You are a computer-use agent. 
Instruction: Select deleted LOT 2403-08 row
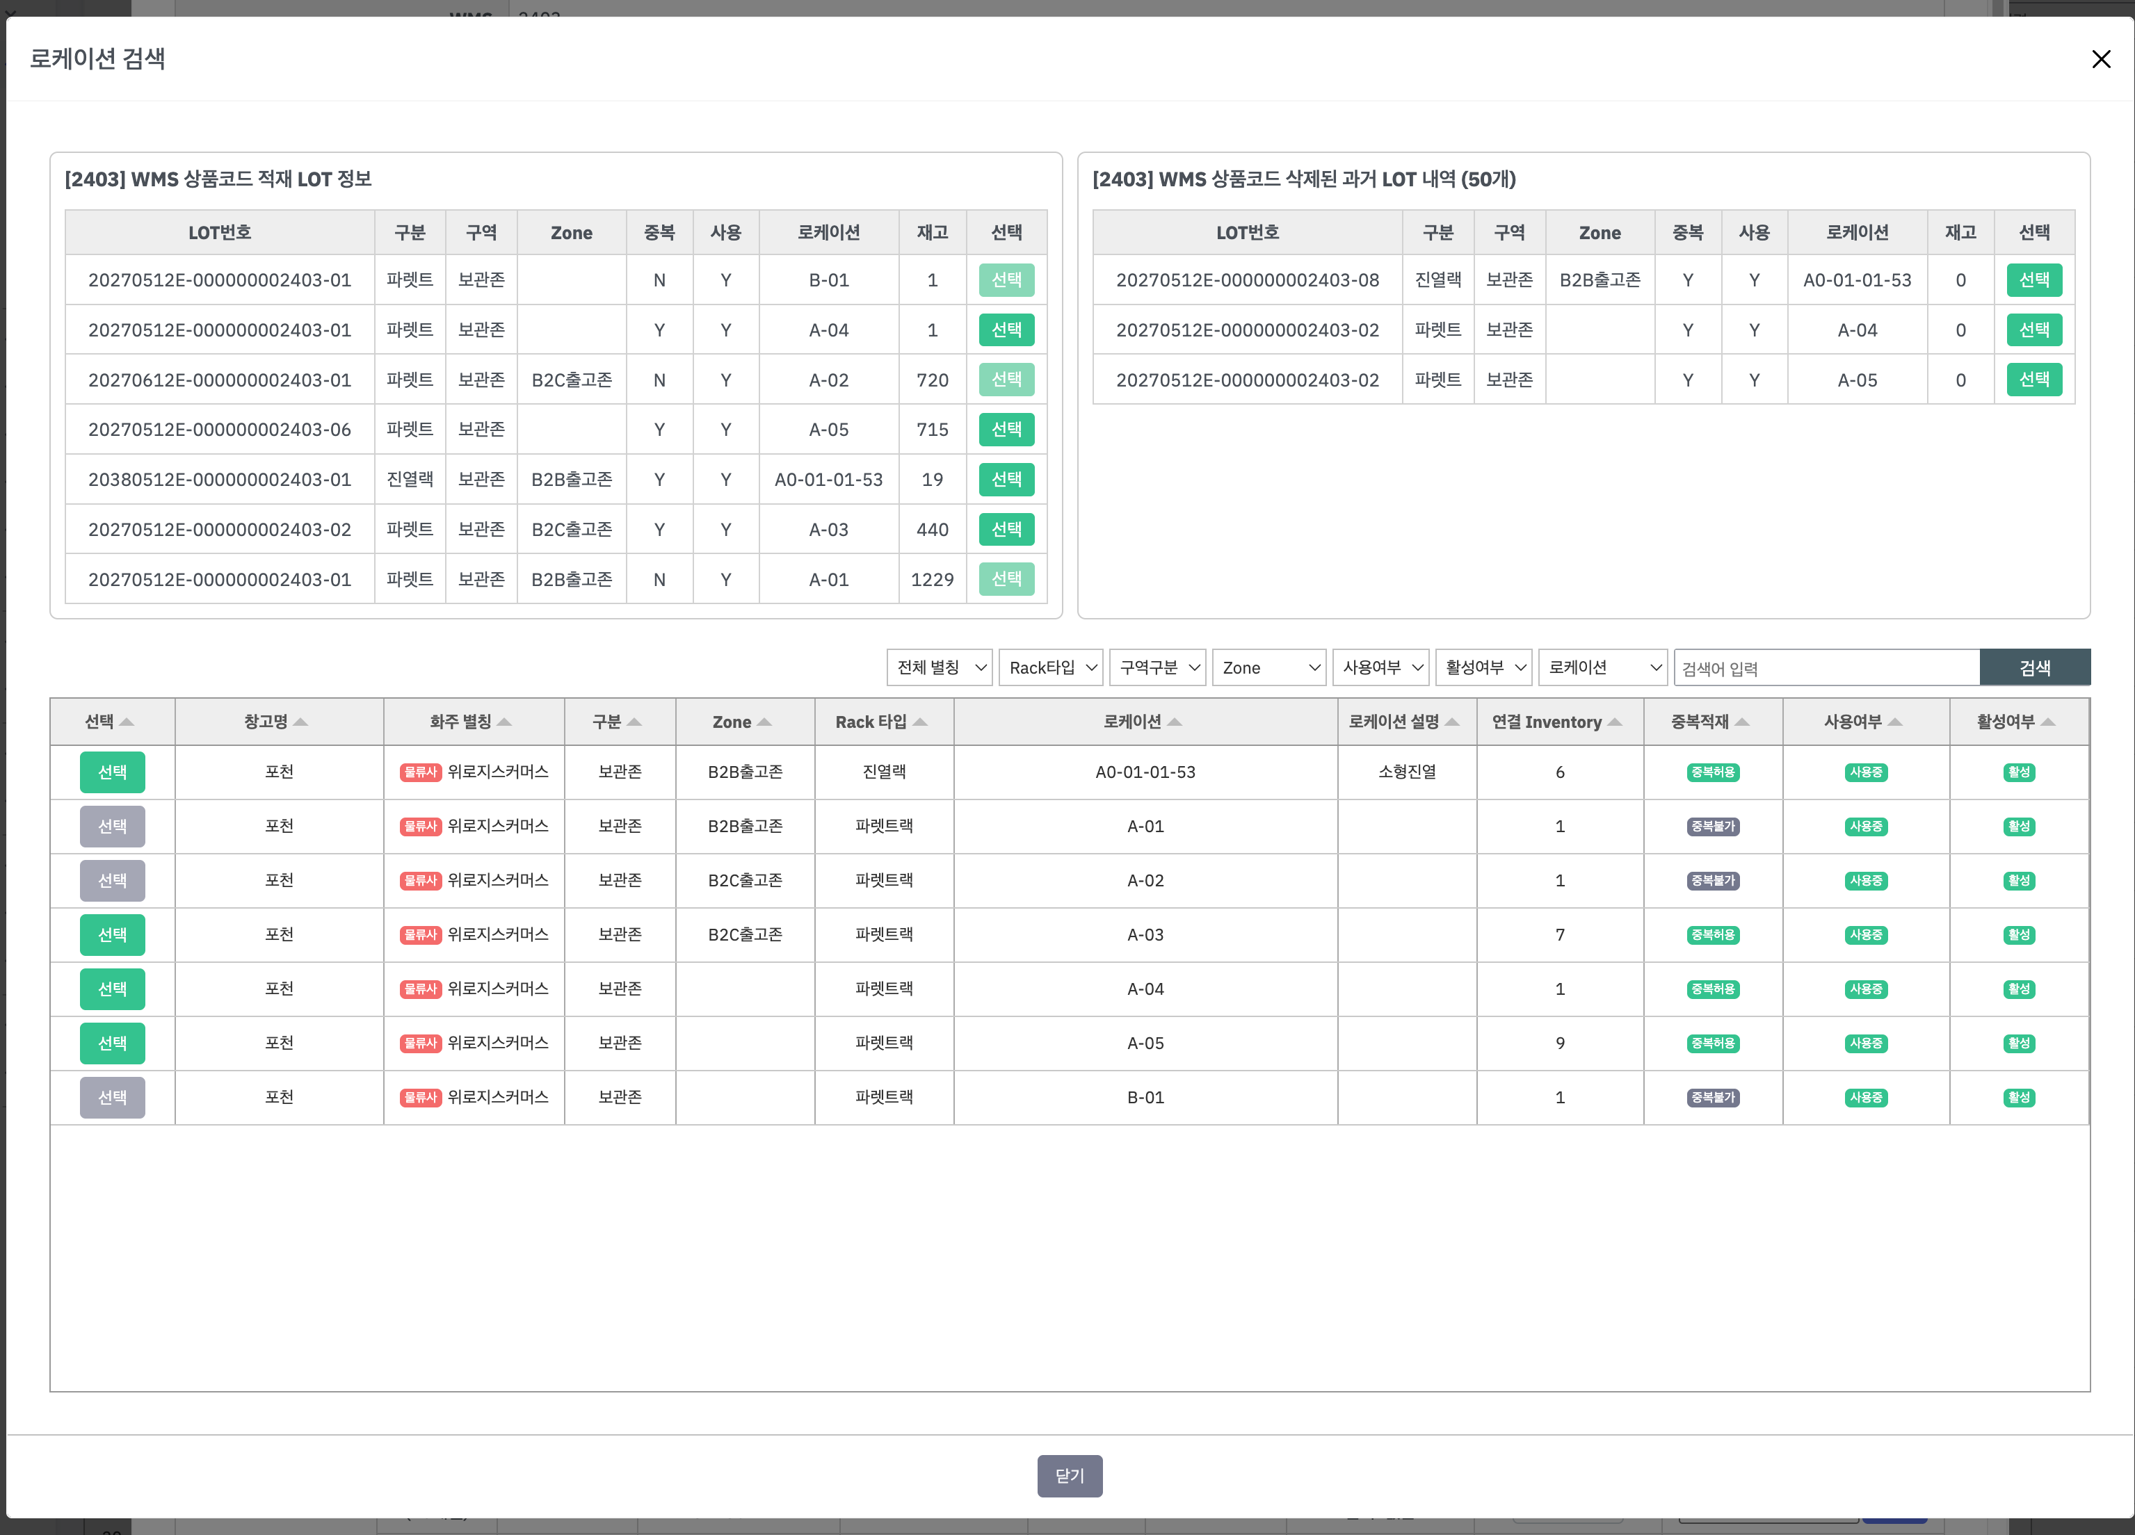(2033, 279)
